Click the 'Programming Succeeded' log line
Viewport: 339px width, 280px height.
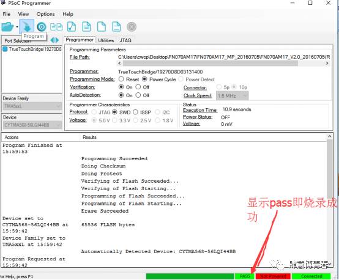pos(114,158)
